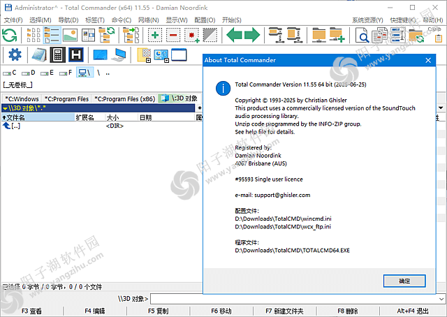
Task: Switch to the *C:Program Files (x86) tab
Action: point(125,98)
